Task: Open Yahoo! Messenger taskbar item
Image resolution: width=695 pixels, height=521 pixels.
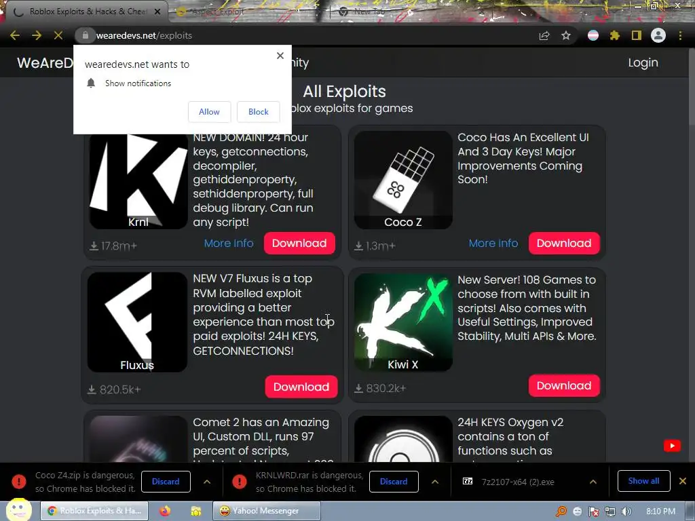Action: [x=266, y=511]
